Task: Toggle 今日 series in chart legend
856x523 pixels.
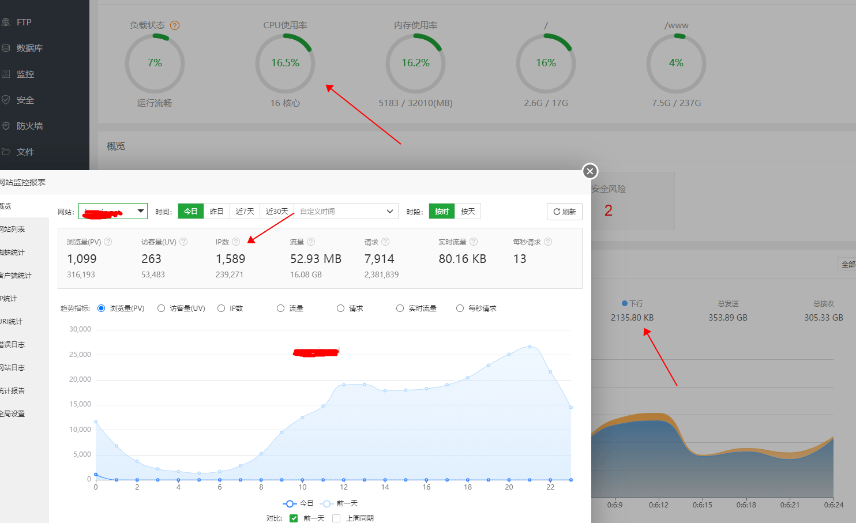Action: pyautogui.click(x=298, y=503)
